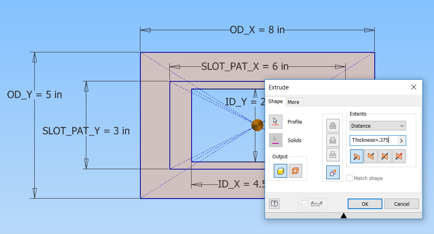Viewport: 434px width, 234px height.
Task: Toggle the symmetric extrude direction option
Action: (x=385, y=156)
